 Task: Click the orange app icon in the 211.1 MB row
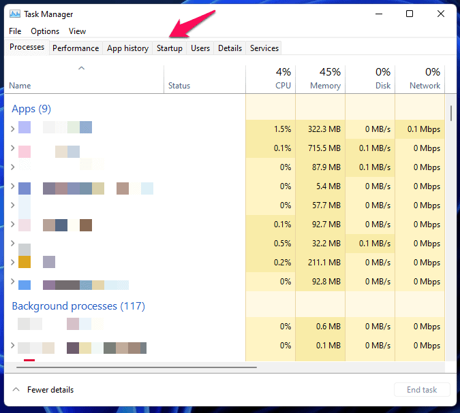[25, 262]
